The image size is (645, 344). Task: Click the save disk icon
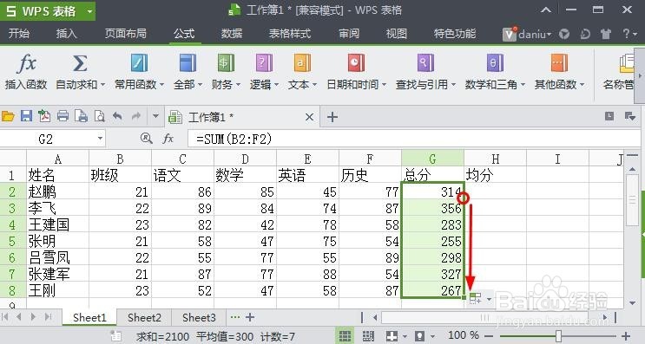pos(26,116)
